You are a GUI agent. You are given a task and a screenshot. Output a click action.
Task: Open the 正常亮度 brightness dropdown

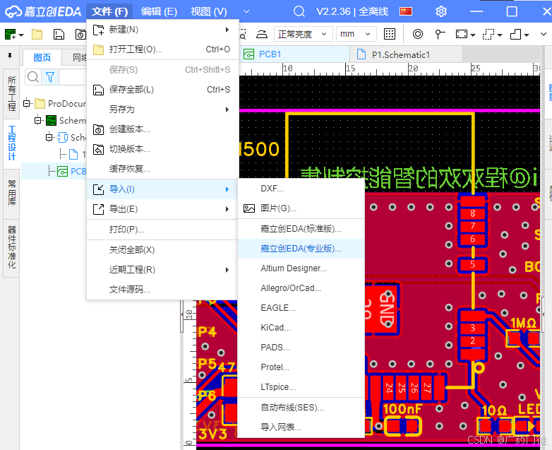click(x=303, y=34)
